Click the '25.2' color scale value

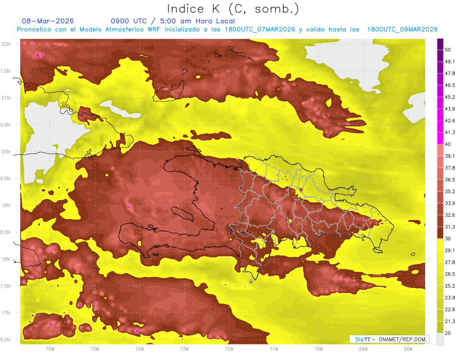point(450,286)
